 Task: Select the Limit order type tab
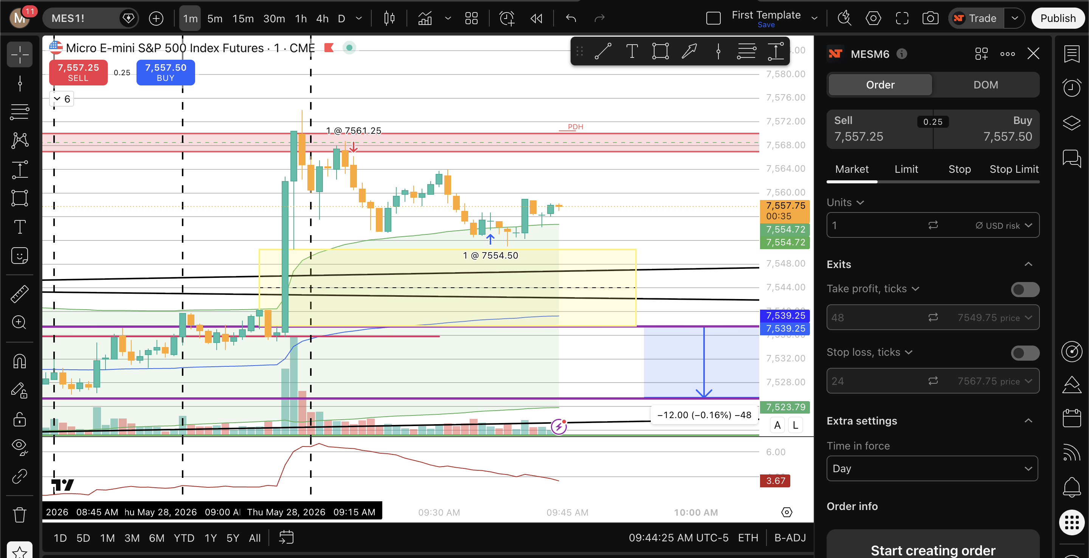[x=906, y=169]
